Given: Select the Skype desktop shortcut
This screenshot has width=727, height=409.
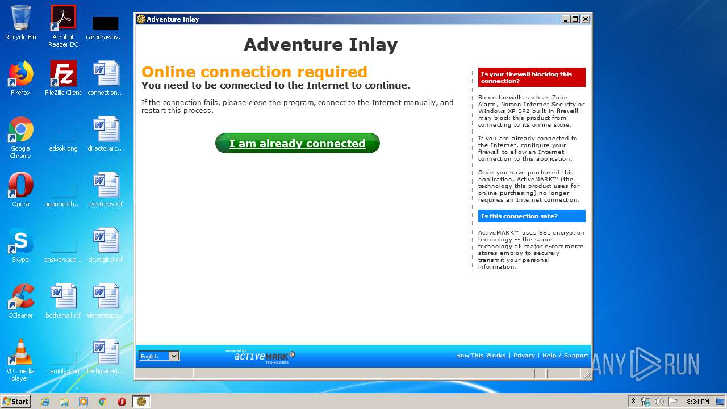Looking at the screenshot, I should pyautogui.click(x=20, y=245).
